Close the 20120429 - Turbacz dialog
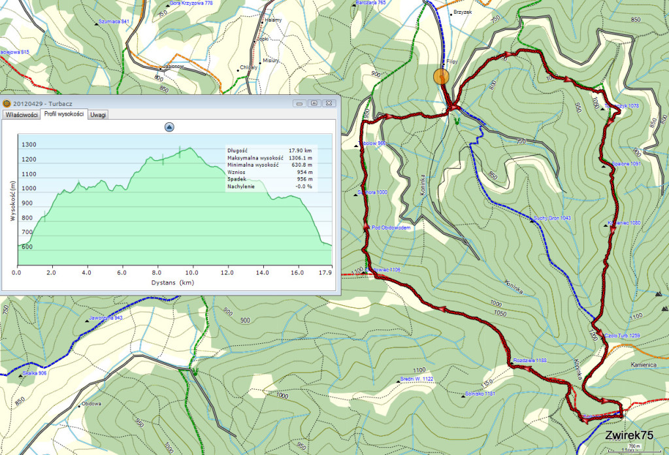This screenshot has width=669, height=455. coord(329,103)
